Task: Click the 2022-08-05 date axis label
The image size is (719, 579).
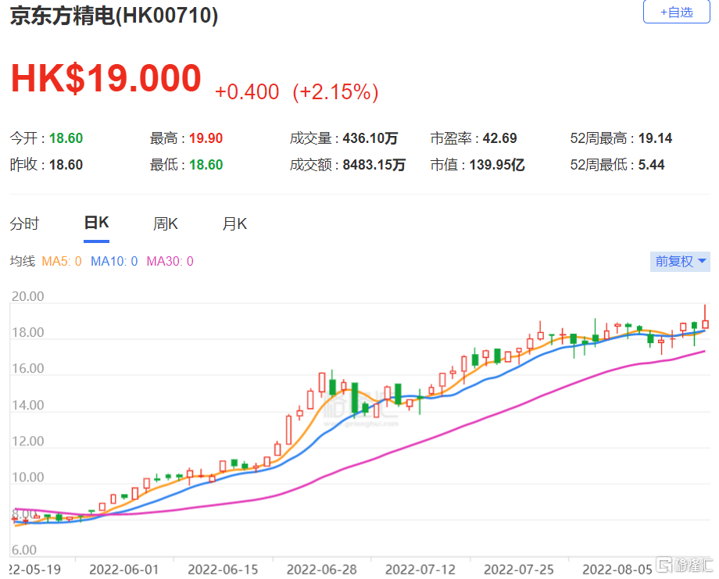Action: click(x=617, y=570)
